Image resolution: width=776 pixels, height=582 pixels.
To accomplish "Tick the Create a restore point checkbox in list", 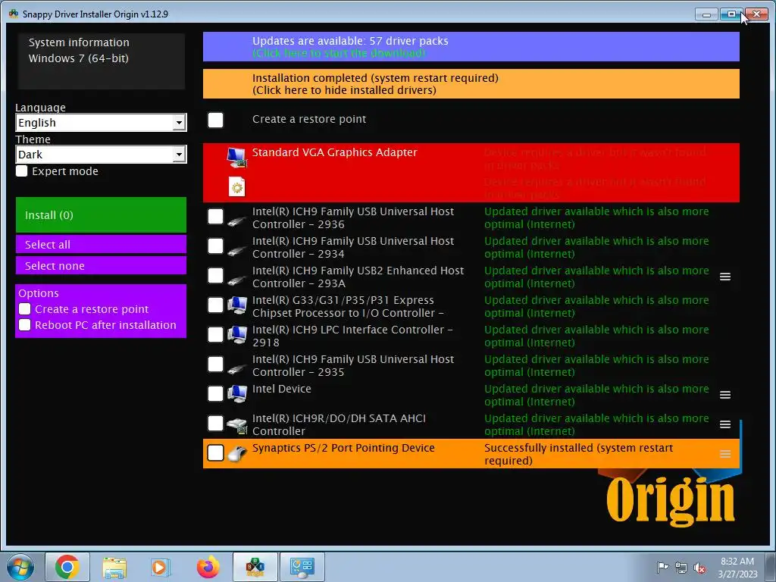I will (x=216, y=120).
